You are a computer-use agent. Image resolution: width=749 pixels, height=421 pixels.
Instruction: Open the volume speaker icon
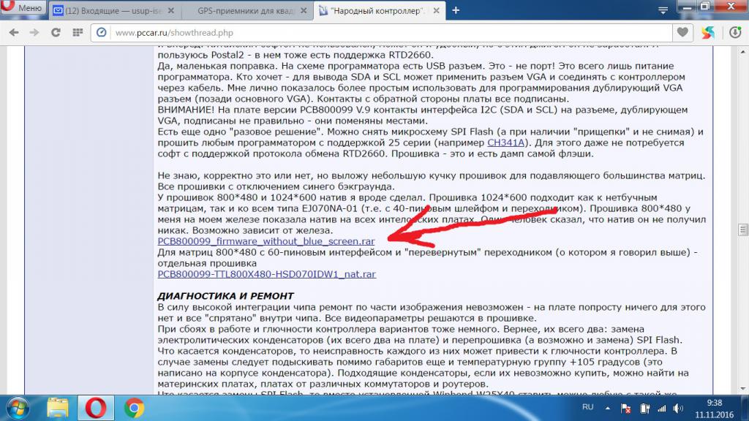678,409
